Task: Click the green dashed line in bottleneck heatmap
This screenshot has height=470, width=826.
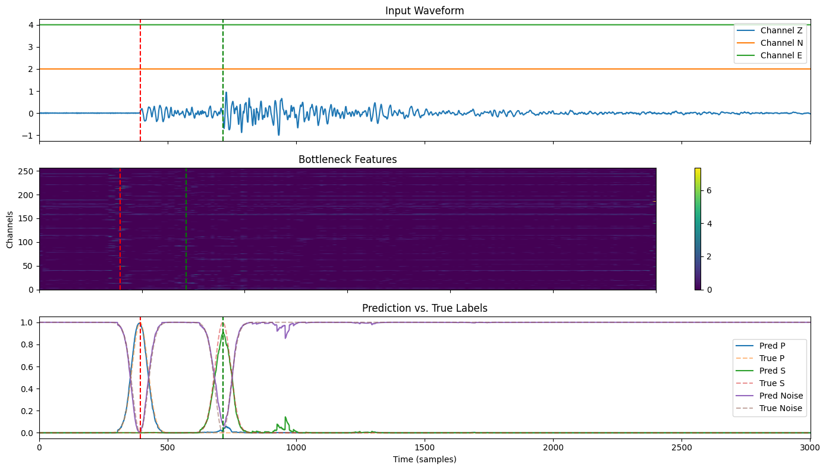Action: coord(186,229)
